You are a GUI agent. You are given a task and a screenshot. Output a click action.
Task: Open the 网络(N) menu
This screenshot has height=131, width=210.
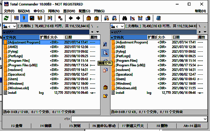point(53,11)
